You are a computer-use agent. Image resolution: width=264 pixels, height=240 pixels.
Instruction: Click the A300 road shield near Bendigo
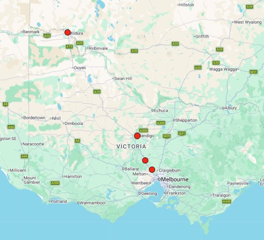click(144, 130)
